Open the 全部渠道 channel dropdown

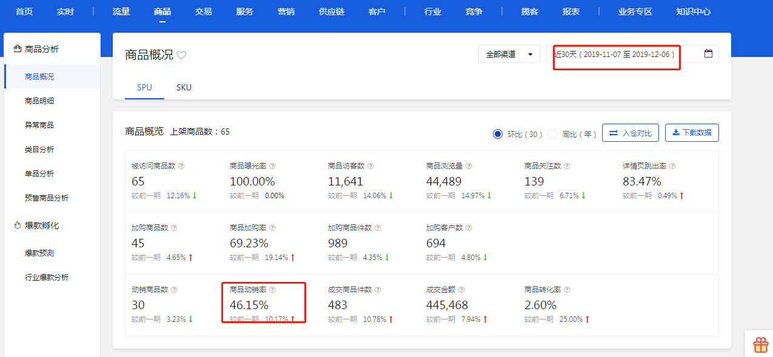pos(509,54)
